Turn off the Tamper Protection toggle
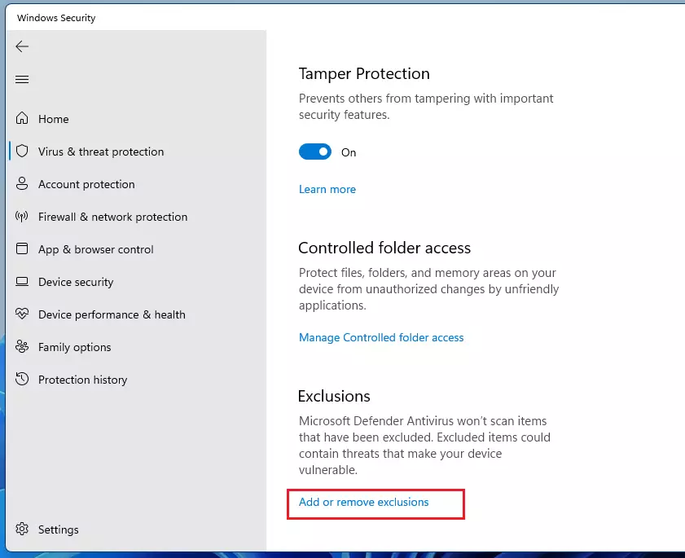The image size is (685, 558). pyautogui.click(x=315, y=152)
